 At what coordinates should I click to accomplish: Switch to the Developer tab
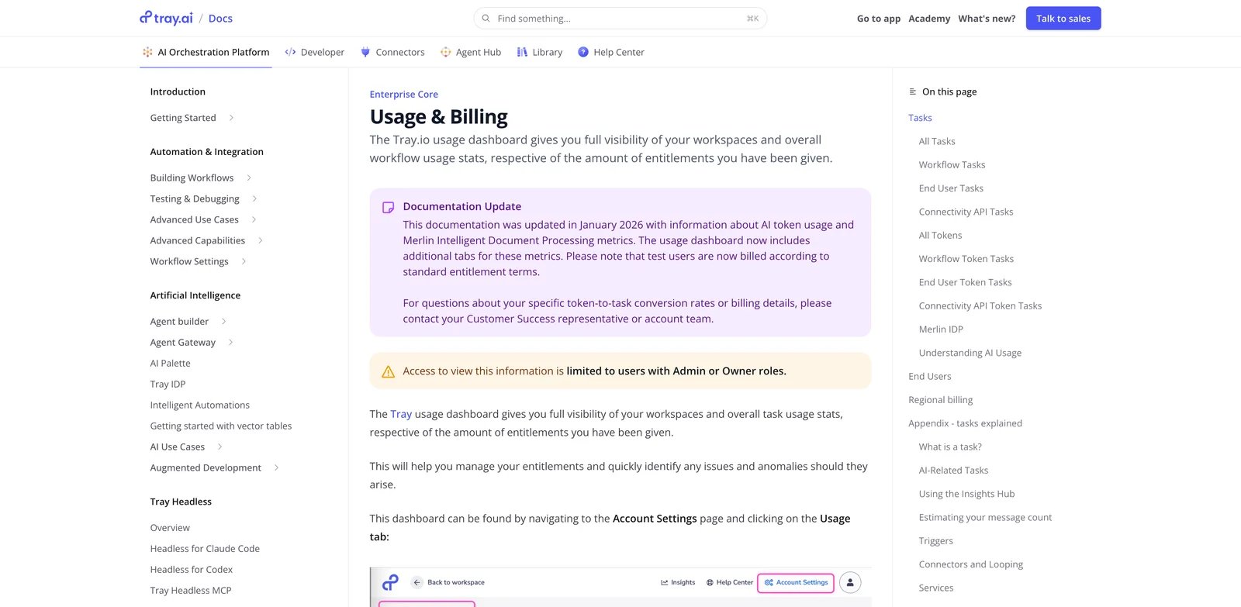(x=314, y=52)
